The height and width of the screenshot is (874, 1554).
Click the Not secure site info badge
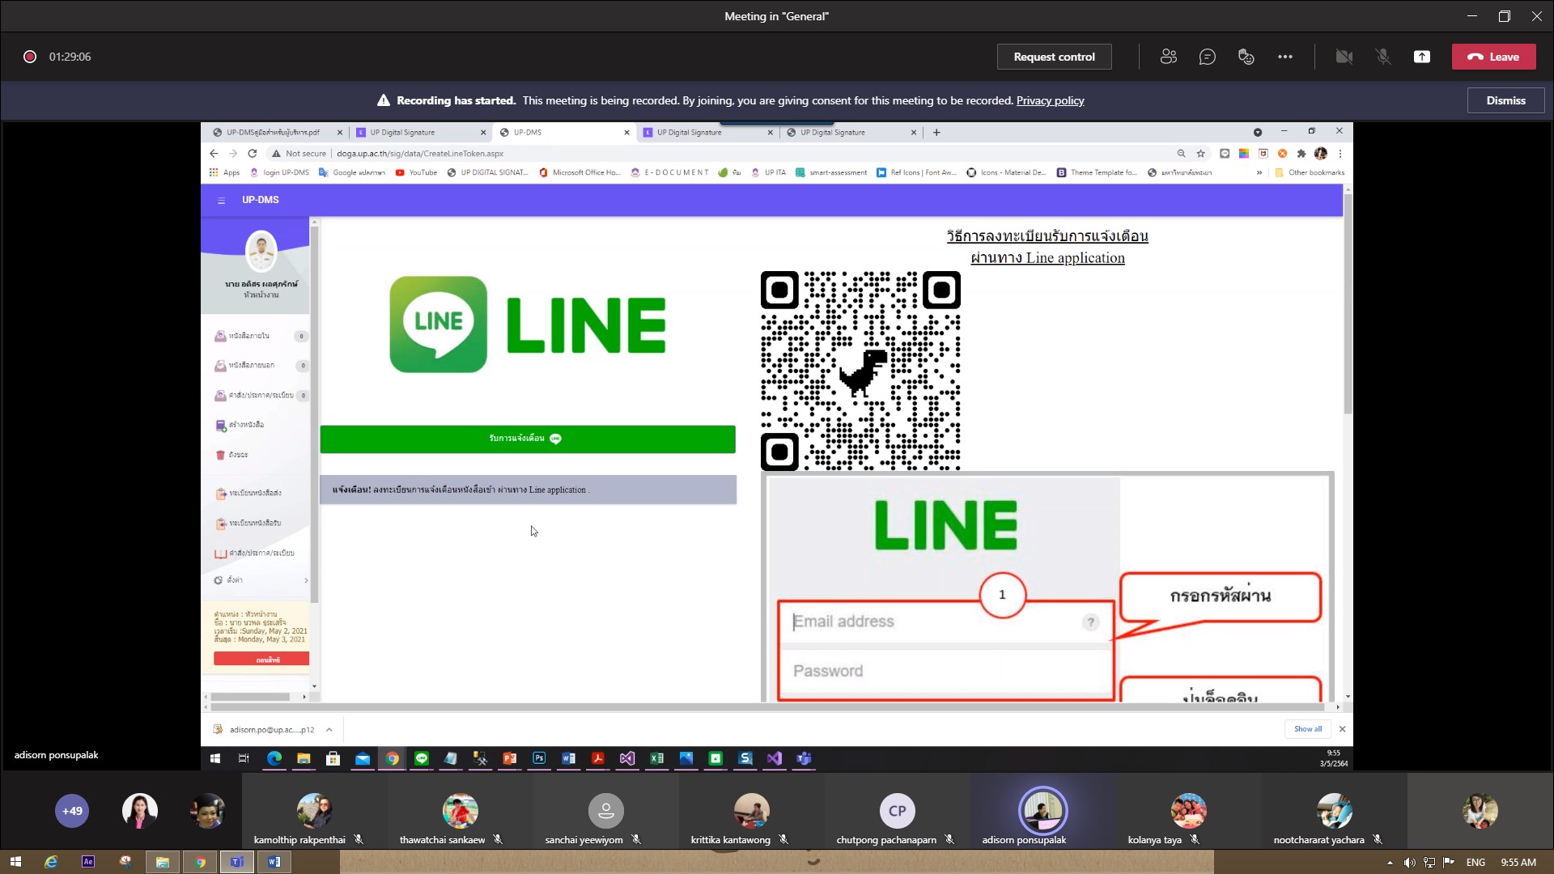(299, 153)
